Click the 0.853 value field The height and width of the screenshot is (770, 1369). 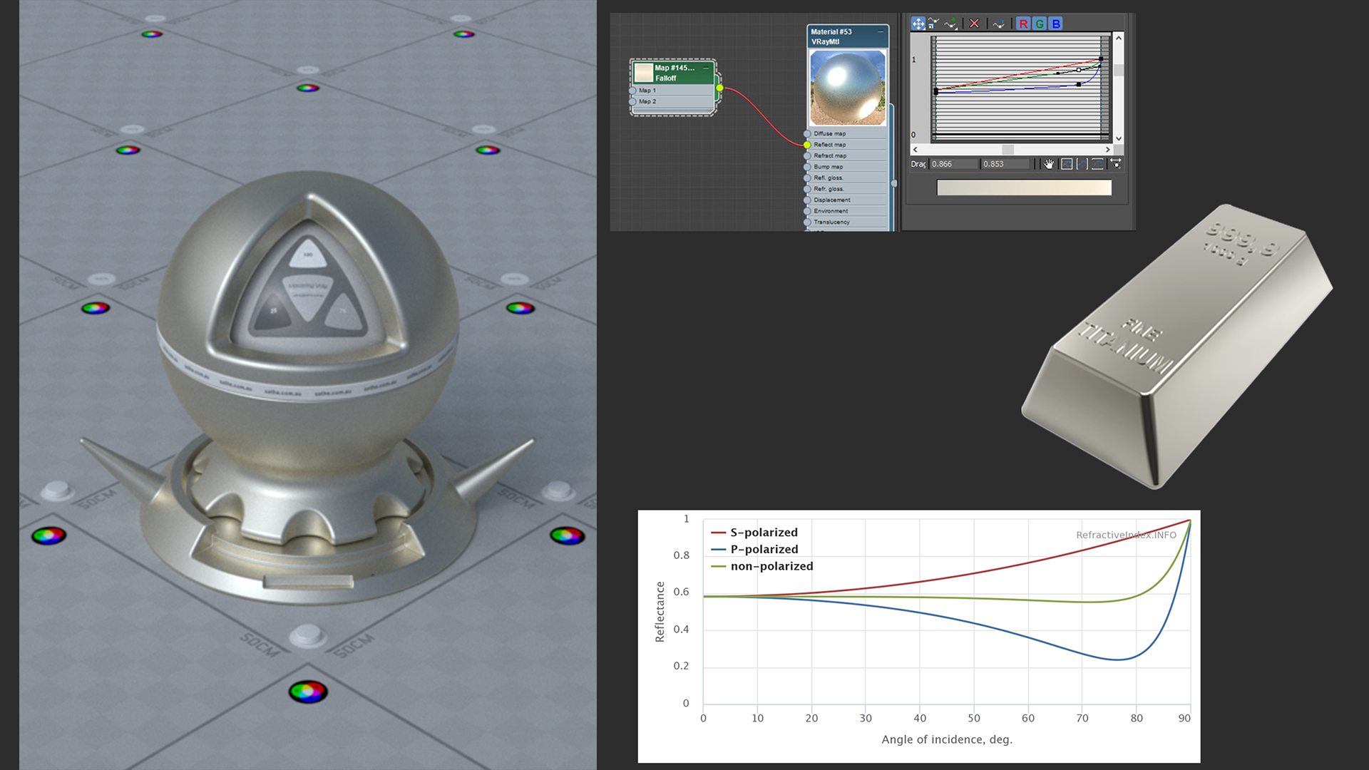(1005, 164)
